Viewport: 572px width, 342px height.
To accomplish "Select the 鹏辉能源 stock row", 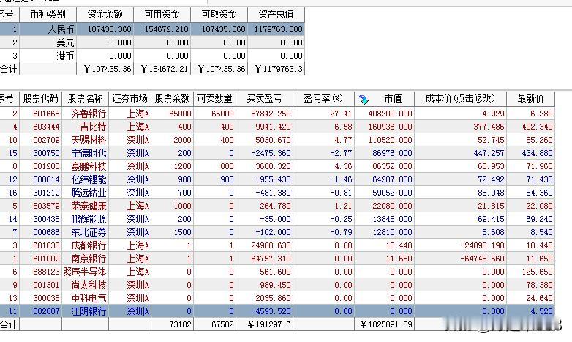I will (277, 219).
